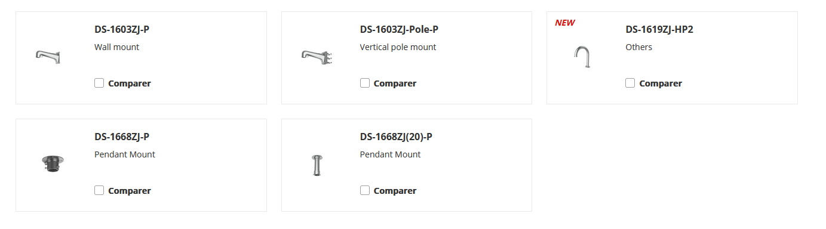Screen dimensions: 826x229
Task: Check Comparer for DS-1619ZJ-HP2
Action: [630, 83]
